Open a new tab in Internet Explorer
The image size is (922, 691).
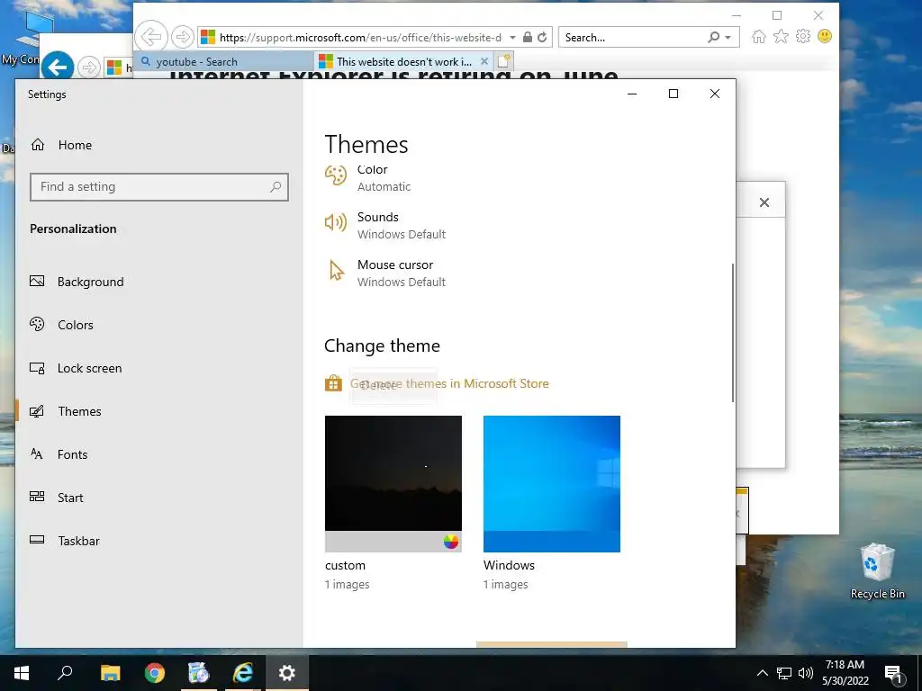tap(504, 61)
